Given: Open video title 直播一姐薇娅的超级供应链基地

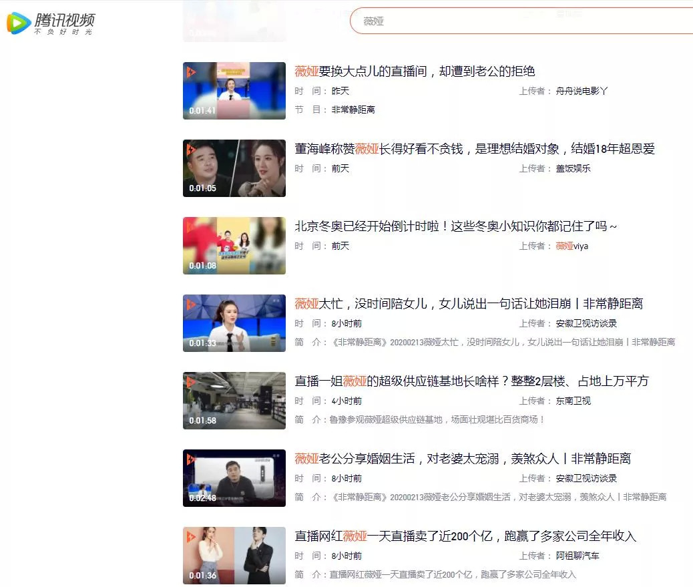Looking at the screenshot, I should (x=471, y=381).
